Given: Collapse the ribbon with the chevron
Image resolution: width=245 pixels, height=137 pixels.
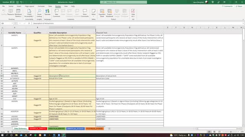Looking at the screenshot, I should pos(243,19).
